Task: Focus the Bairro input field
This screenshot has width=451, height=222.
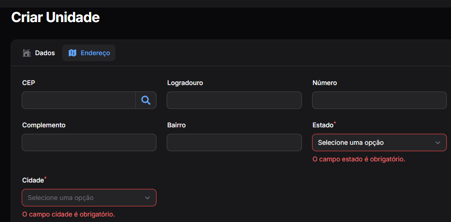Action: (234, 142)
